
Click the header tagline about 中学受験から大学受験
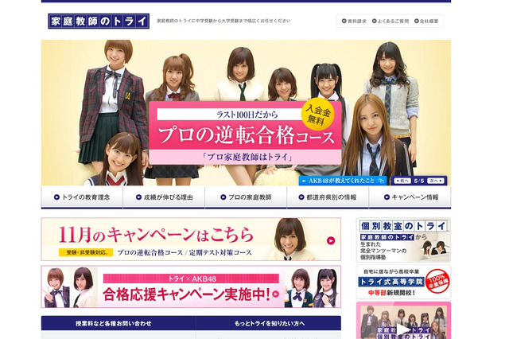click(223, 21)
